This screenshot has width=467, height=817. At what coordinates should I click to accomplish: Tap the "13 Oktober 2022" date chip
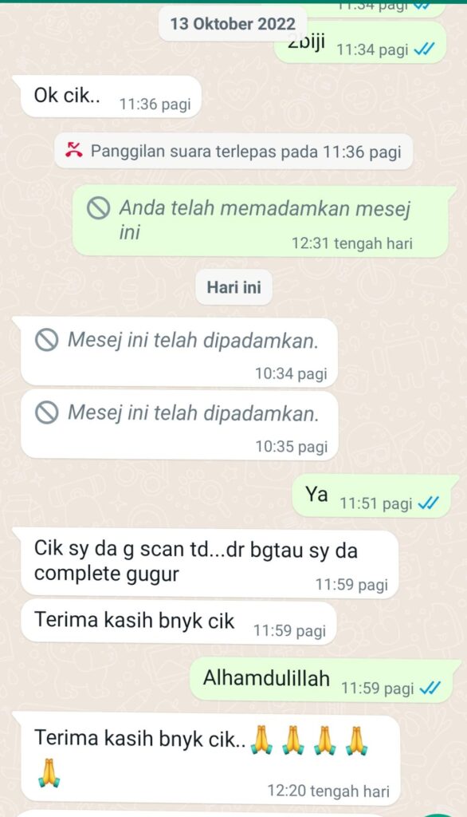click(233, 23)
